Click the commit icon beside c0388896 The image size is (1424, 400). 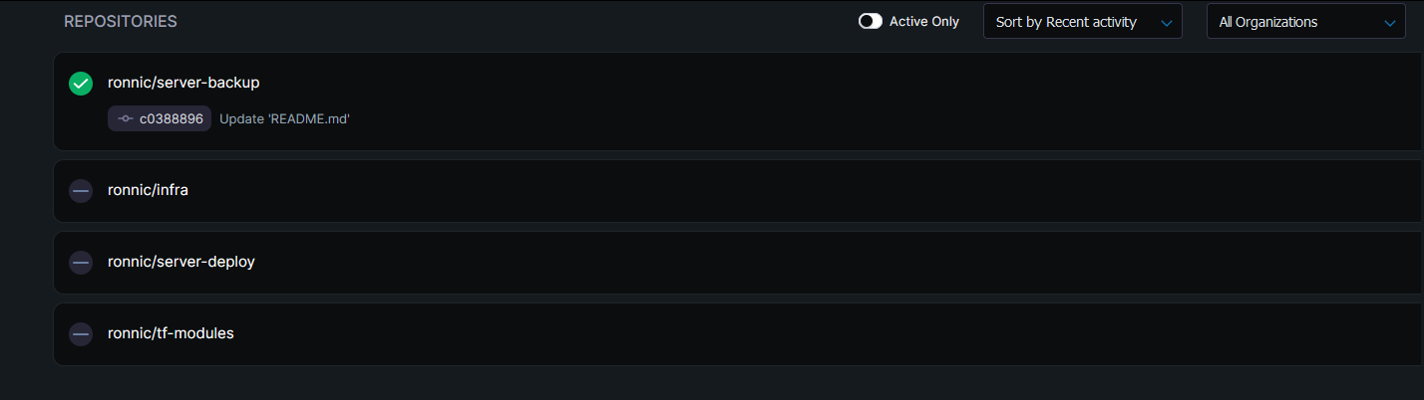126,119
